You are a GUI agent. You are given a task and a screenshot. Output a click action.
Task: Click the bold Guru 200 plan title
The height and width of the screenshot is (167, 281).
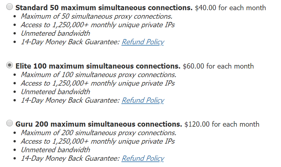tap(98, 124)
